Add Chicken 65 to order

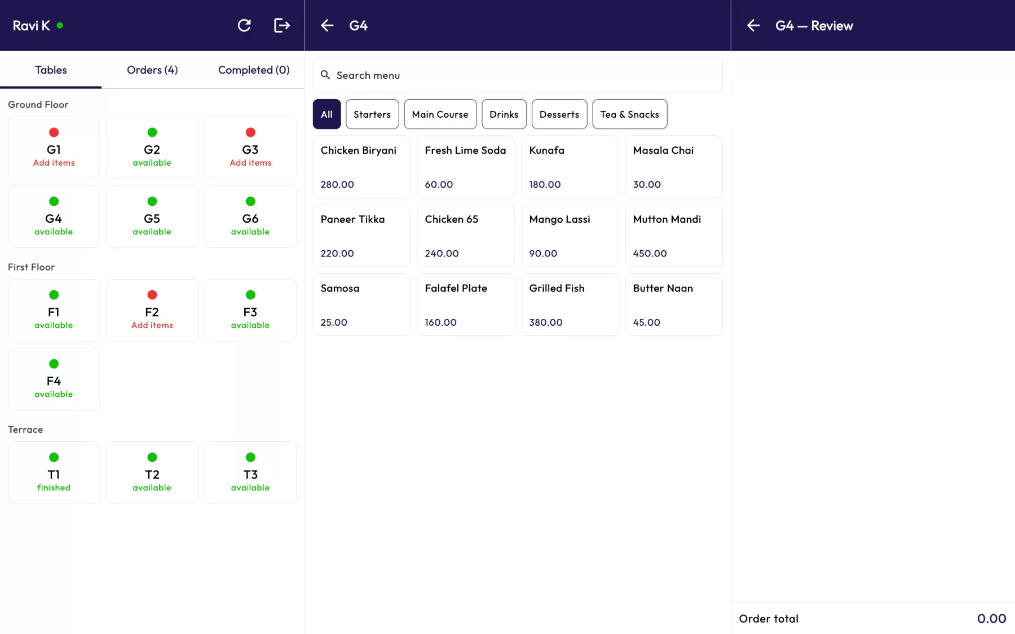coord(466,236)
